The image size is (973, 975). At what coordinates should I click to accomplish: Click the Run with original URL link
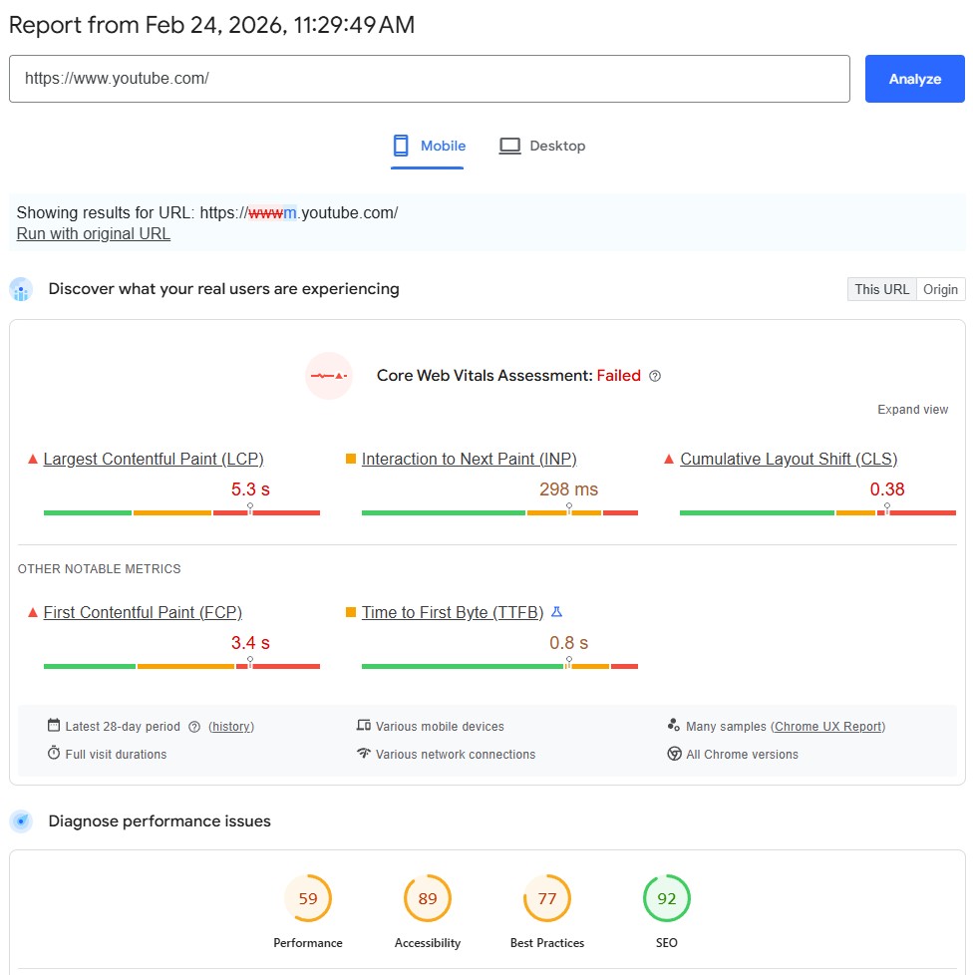click(94, 234)
